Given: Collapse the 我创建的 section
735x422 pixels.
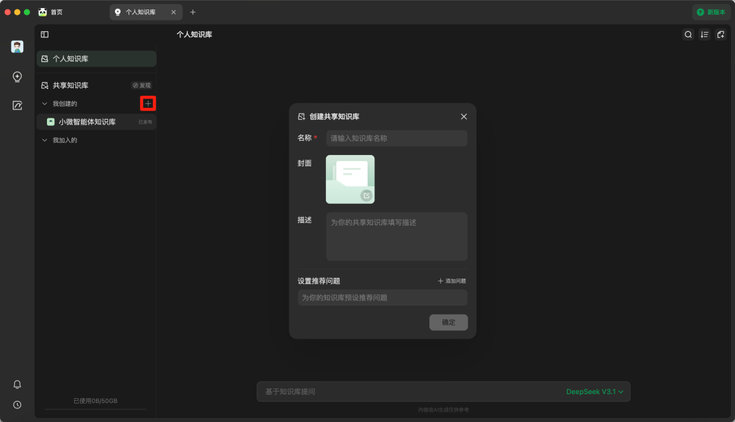Looking at the screenshot, I should [45, 104].
